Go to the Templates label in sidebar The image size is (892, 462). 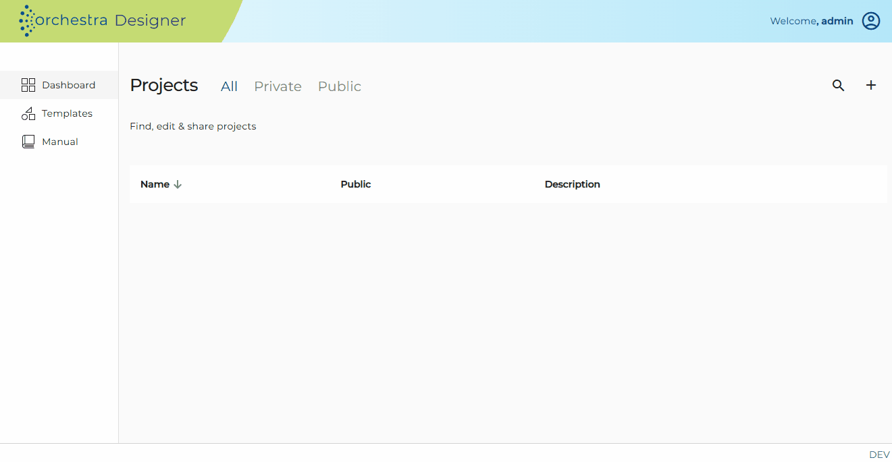click(x=67, y=113)
